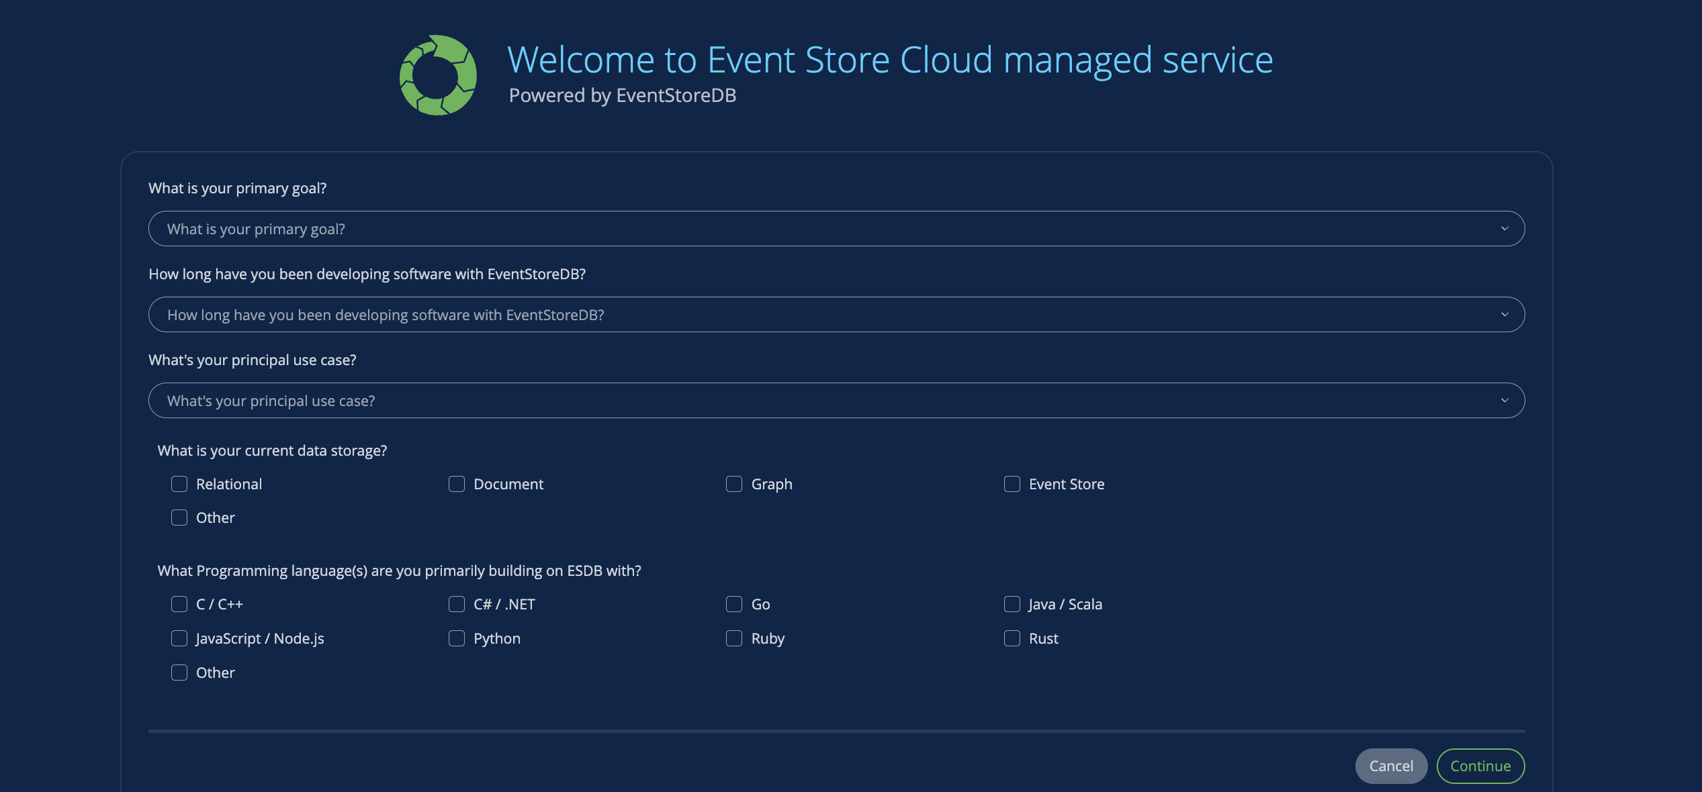Click the label above the EventStoreDB experience dropdown

pos(367,274)
